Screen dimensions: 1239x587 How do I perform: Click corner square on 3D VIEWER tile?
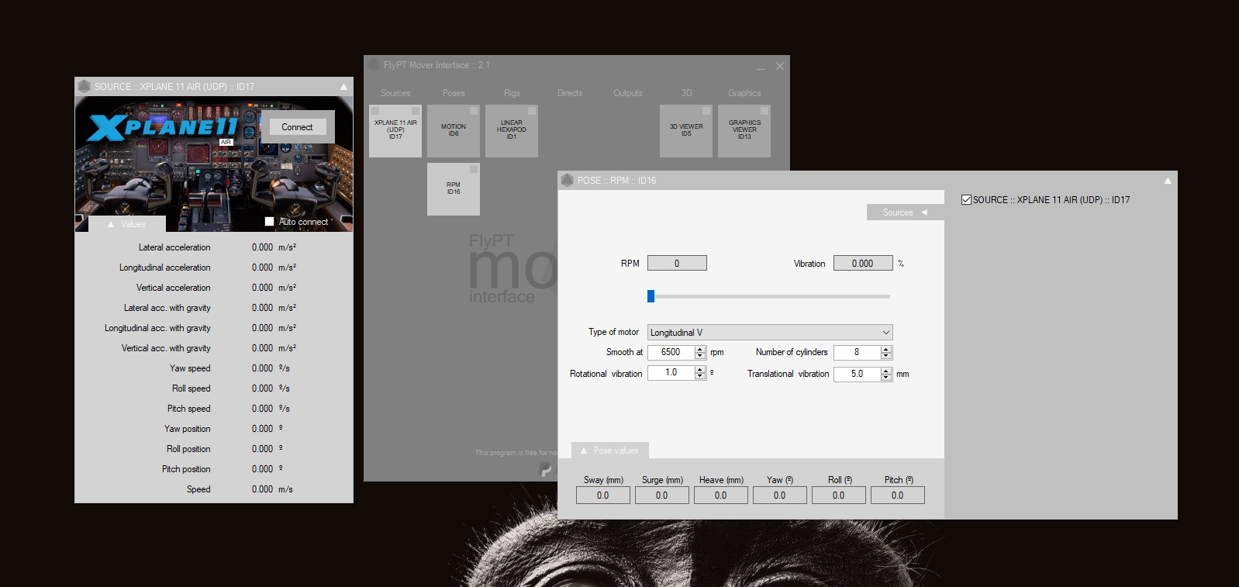[x=706, y=111]
